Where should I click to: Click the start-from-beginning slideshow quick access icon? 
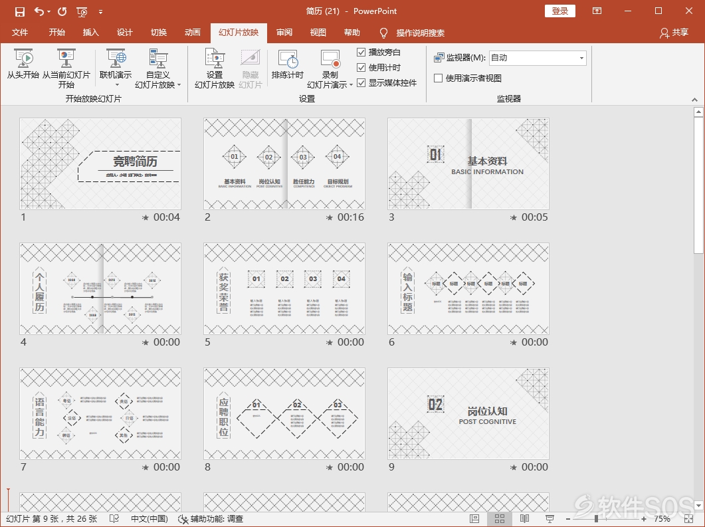tap(82, 12)
